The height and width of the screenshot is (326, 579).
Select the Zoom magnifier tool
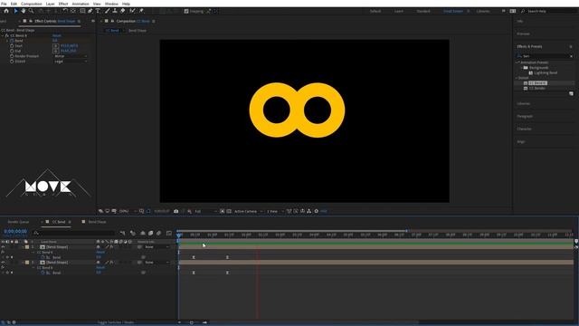pyautogui.click(x=32, y=11)
